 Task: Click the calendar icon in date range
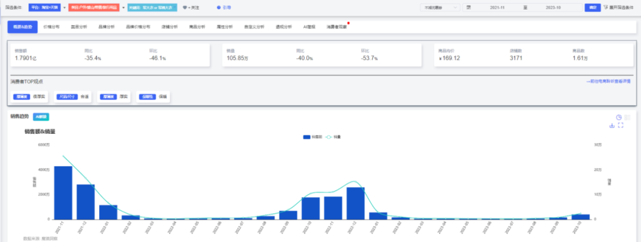(468, 8)
